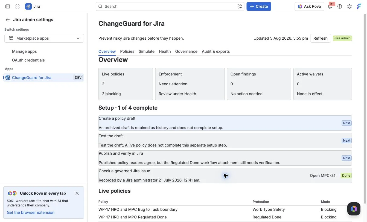Click the Blocking mode in the Bug to Task row
Image resolution: width=367 pixels, height=222 pixels.
[x=329, y=209]
